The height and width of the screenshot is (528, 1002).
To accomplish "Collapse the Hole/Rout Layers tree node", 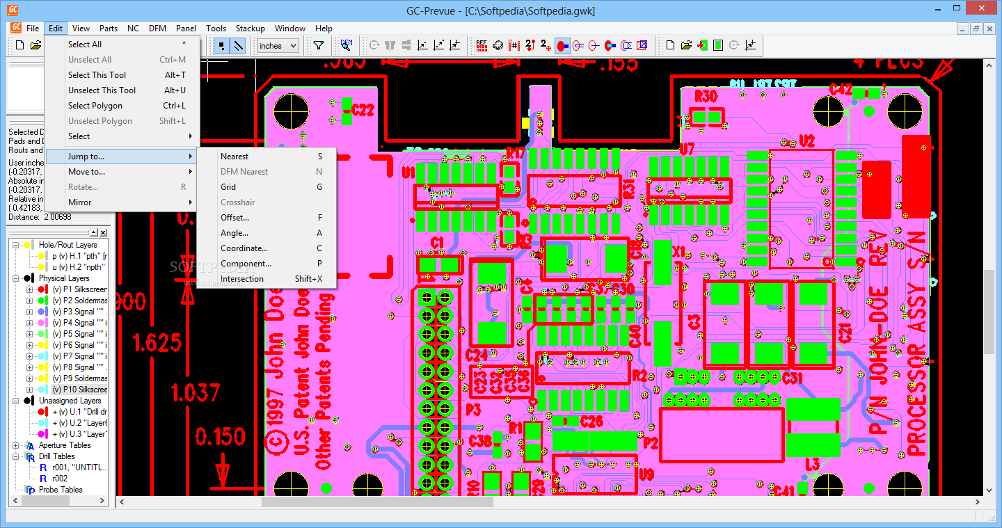I will tap(16, 245).
